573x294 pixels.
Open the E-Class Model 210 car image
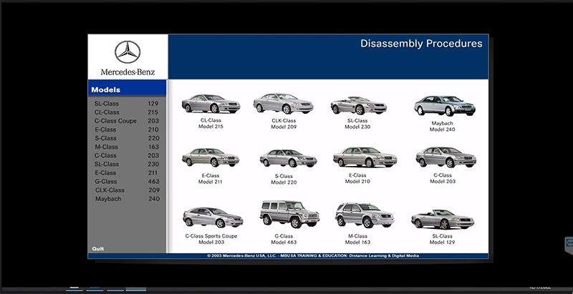(x=365, y=157)
